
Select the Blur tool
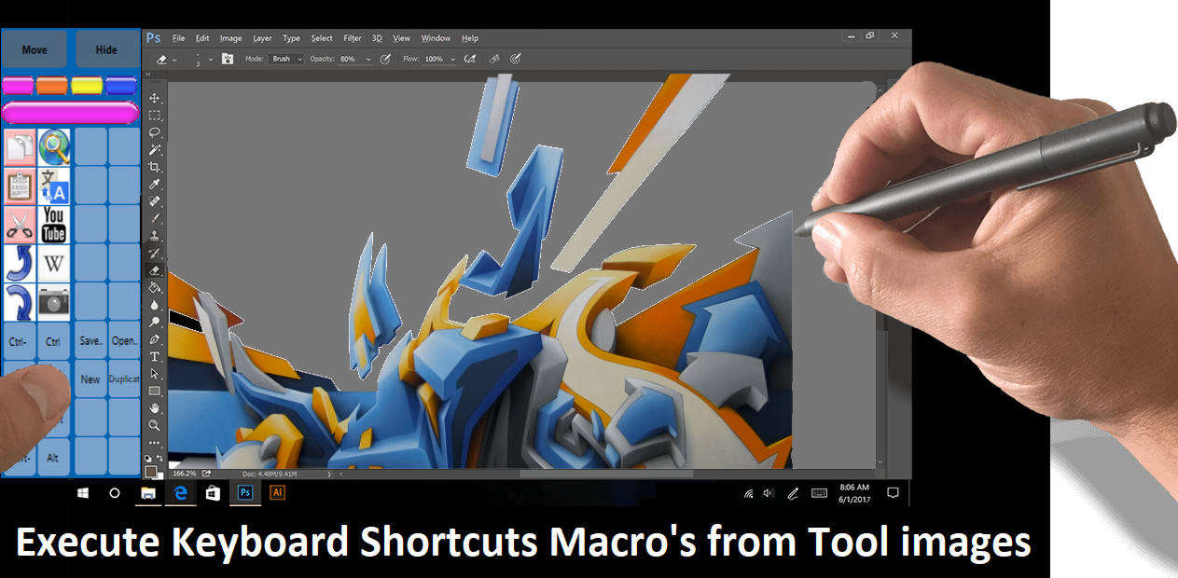tap(155, 305)
